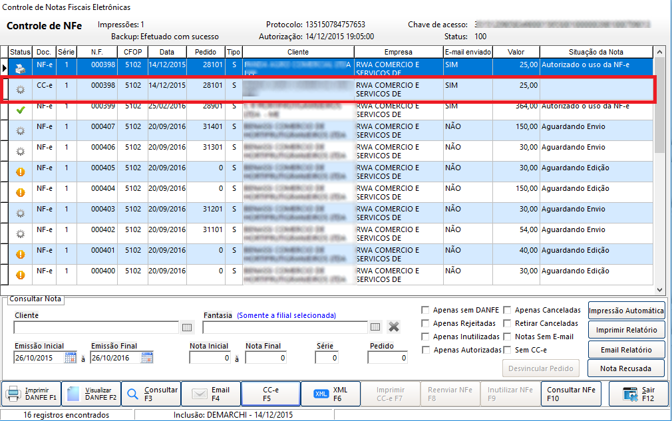Click Imprimir DANFE F1 button
The image size is (672, 421).
31,394
